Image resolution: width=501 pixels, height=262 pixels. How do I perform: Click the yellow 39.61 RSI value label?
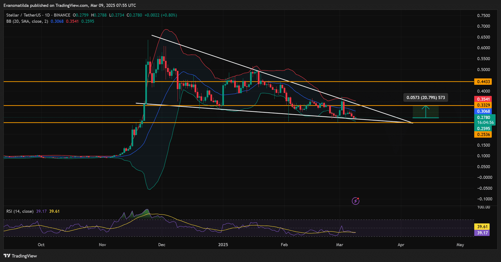coord(482,227)
